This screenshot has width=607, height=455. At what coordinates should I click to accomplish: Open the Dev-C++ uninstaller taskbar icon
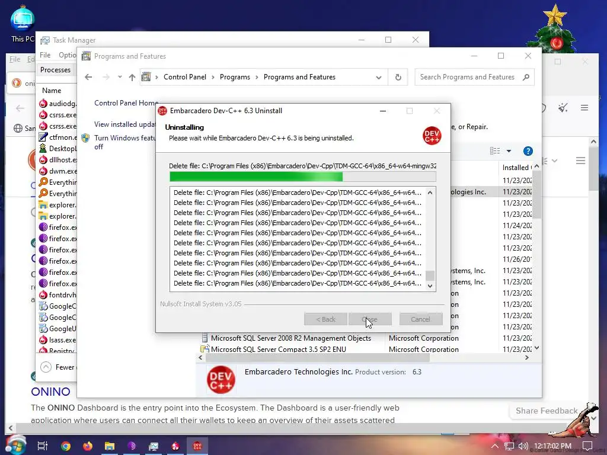(x=197, y=446)
